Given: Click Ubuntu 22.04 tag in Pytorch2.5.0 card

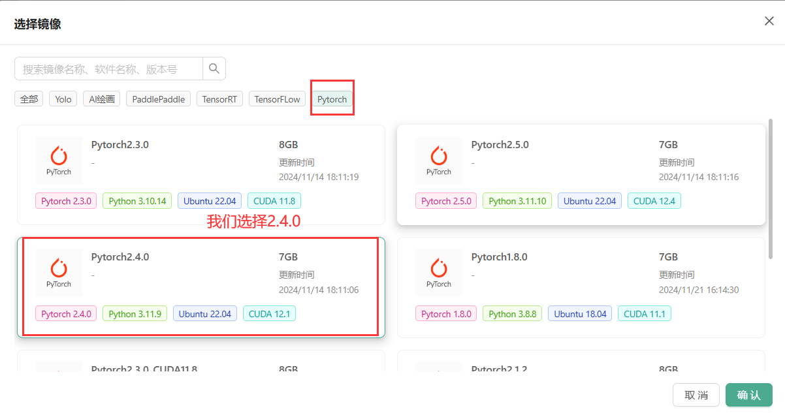Looking at the screenshot, I should tap(590, 201).
